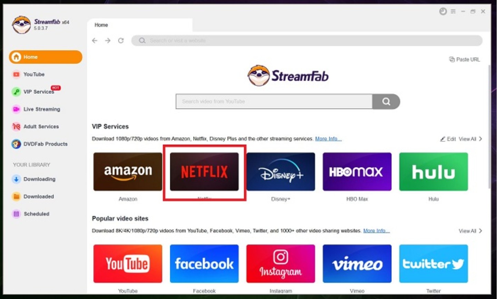497x299 pixels.
Task: Show the Downloading library list
Action: pyautogui.click(x=39, y=179)
